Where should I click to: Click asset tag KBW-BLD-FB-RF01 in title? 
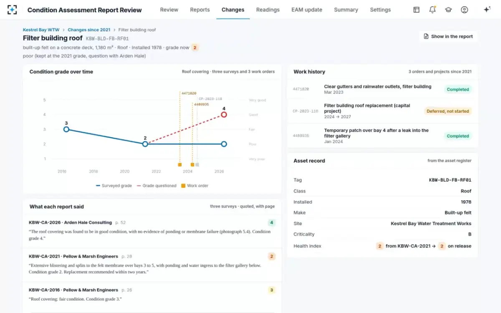[x=108, y=38]
